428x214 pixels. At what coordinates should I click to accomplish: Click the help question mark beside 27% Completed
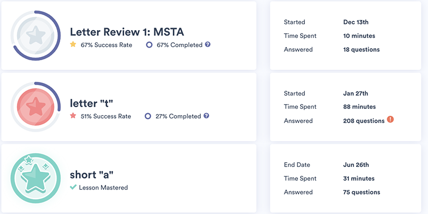207,116
